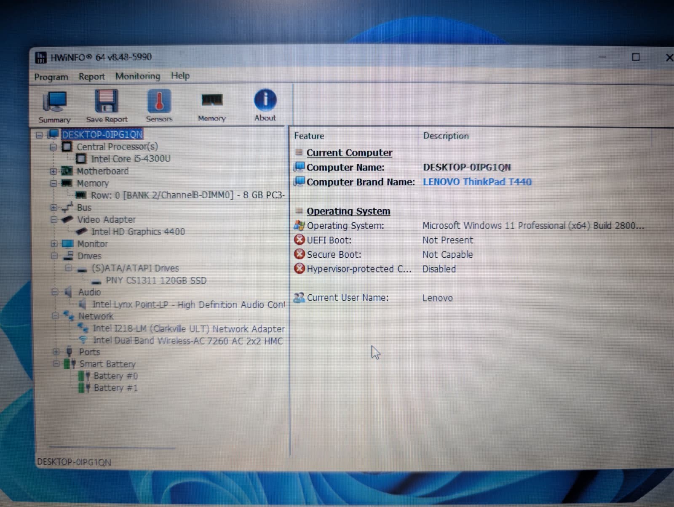Click the Motherboard node icon
This screenshot has height=507, width=674.
67,171
